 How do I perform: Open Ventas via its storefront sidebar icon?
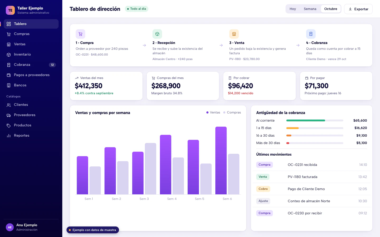(9, 44)
